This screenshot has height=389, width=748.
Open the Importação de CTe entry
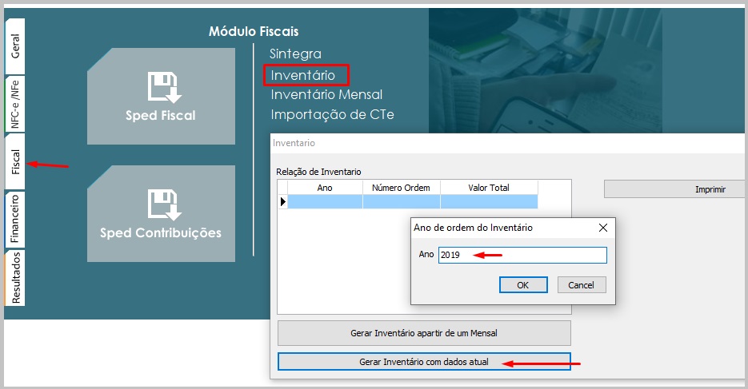click(333, 115)
